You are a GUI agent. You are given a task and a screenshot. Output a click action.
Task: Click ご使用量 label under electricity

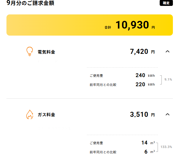tap(96, 76)
